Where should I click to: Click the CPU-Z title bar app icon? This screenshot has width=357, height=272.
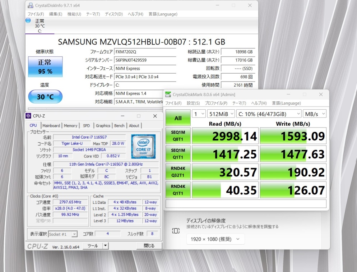point(28,116)
